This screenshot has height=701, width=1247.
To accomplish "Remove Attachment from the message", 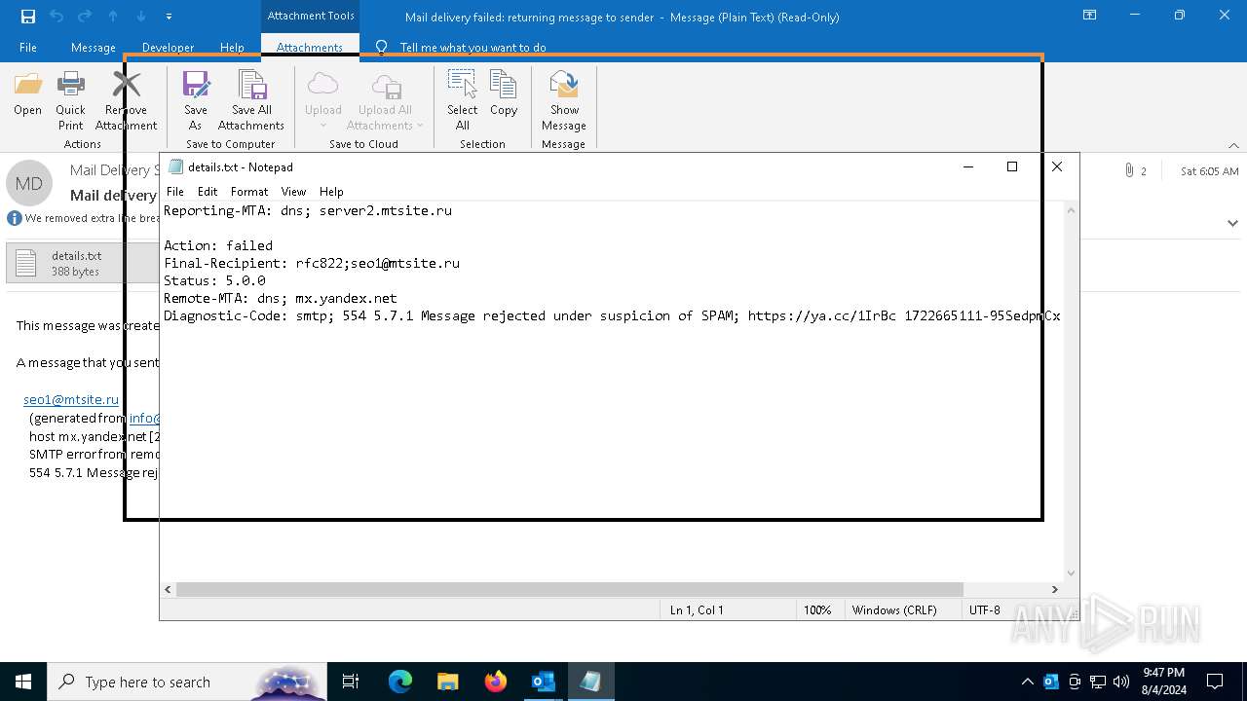I will 126,101.
